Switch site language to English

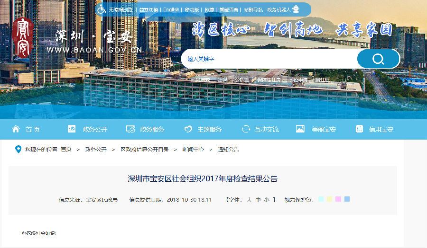click(x=171, y=10)
